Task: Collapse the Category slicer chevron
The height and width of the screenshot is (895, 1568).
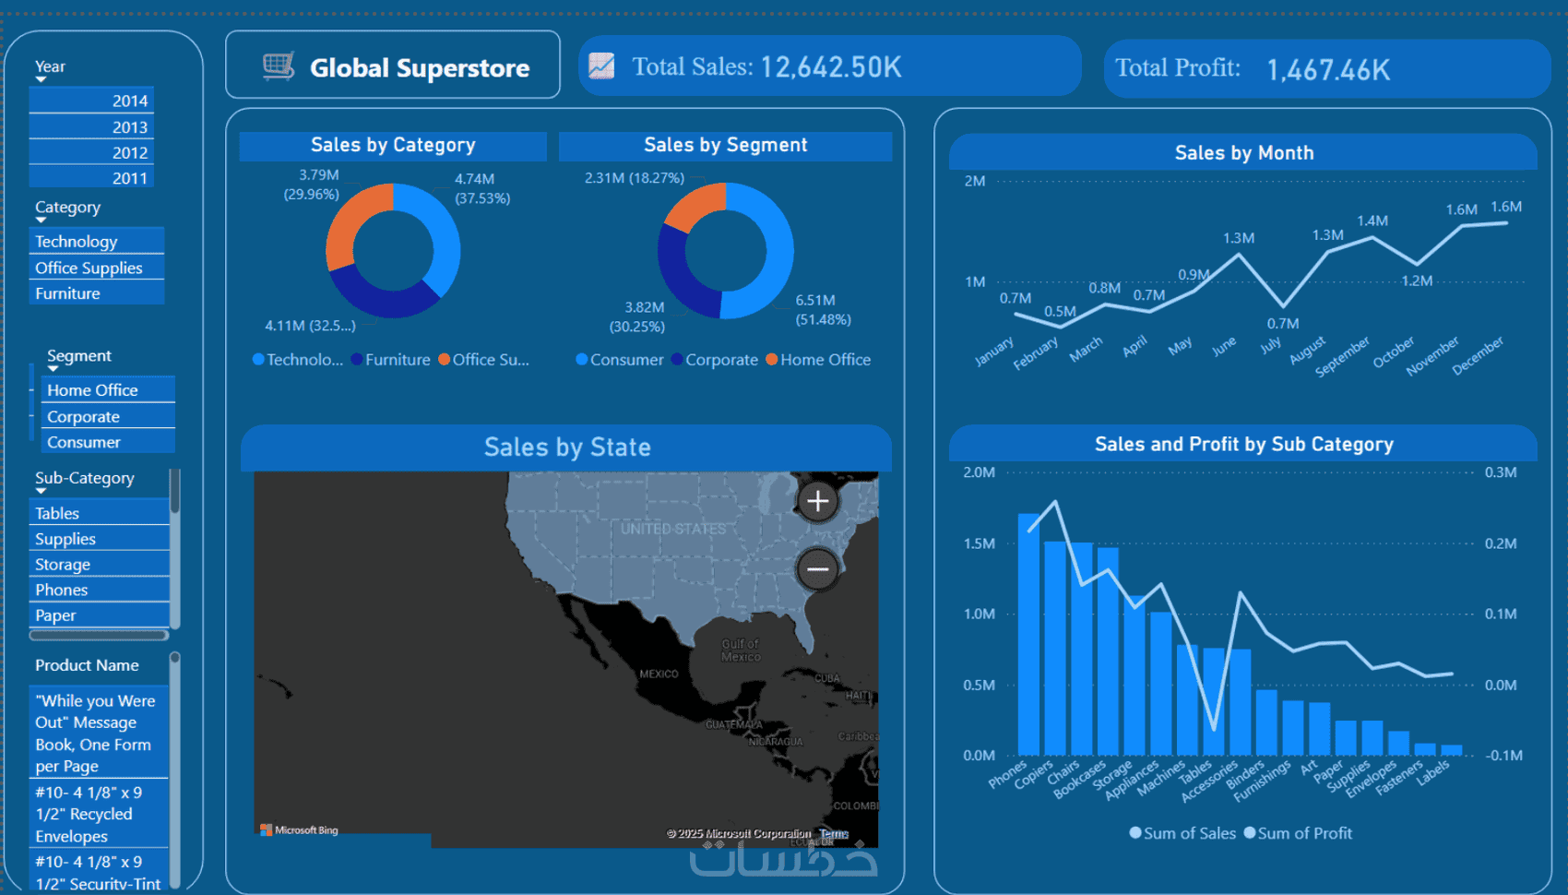Action: [x=41, y=221]
